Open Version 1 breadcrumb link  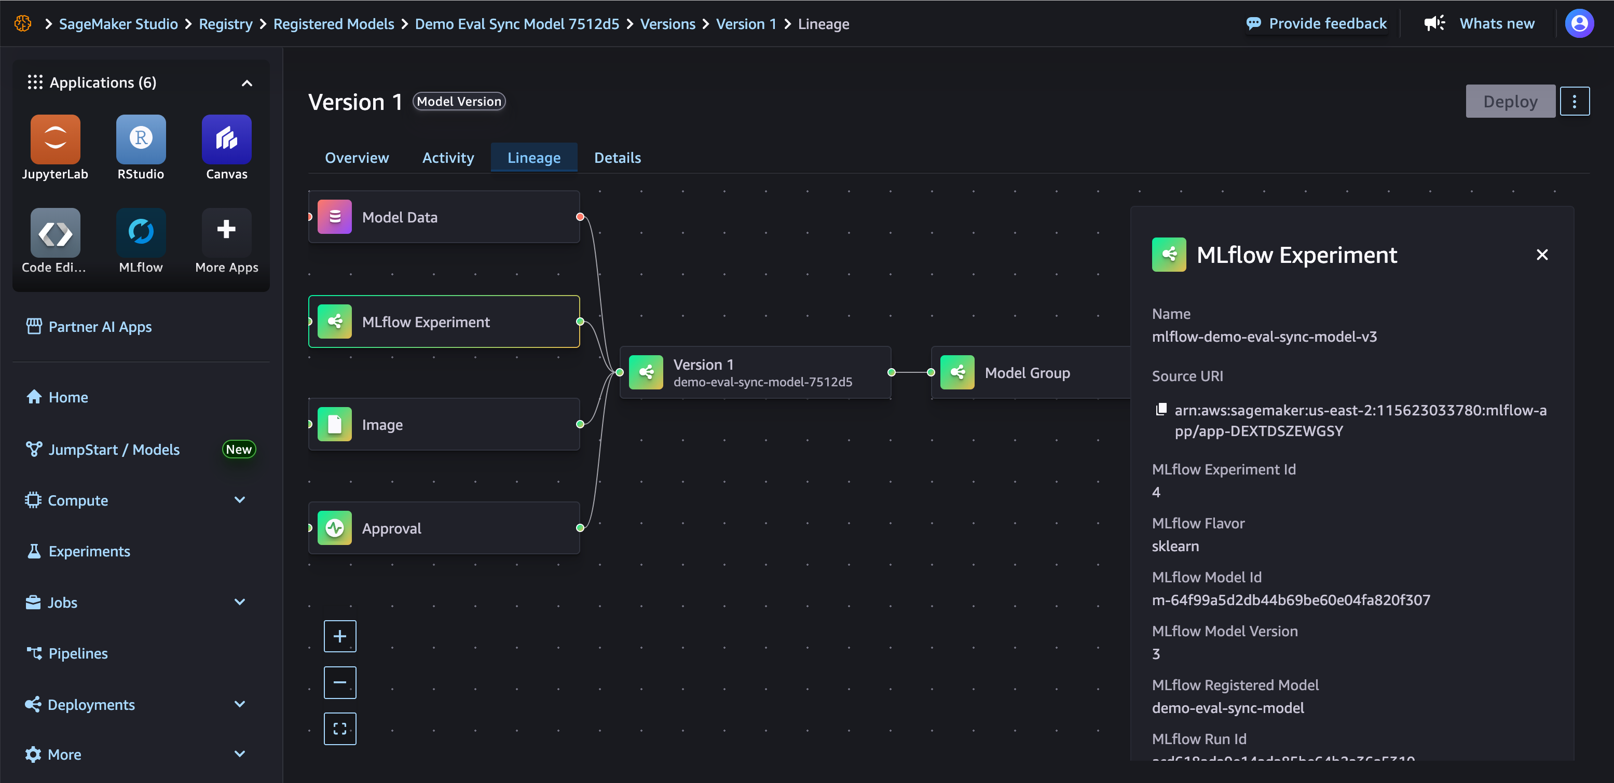coord(746,24)
